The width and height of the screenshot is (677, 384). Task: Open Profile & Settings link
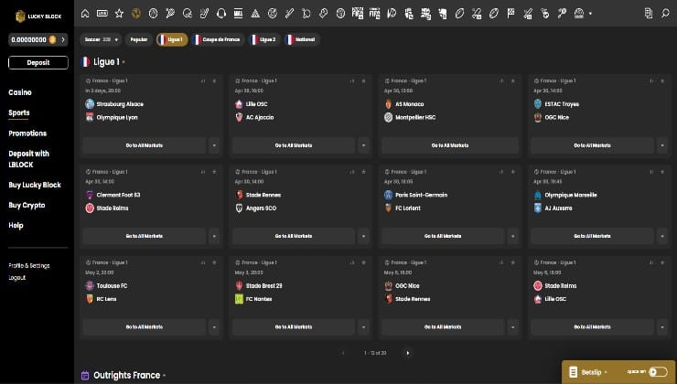29,266
